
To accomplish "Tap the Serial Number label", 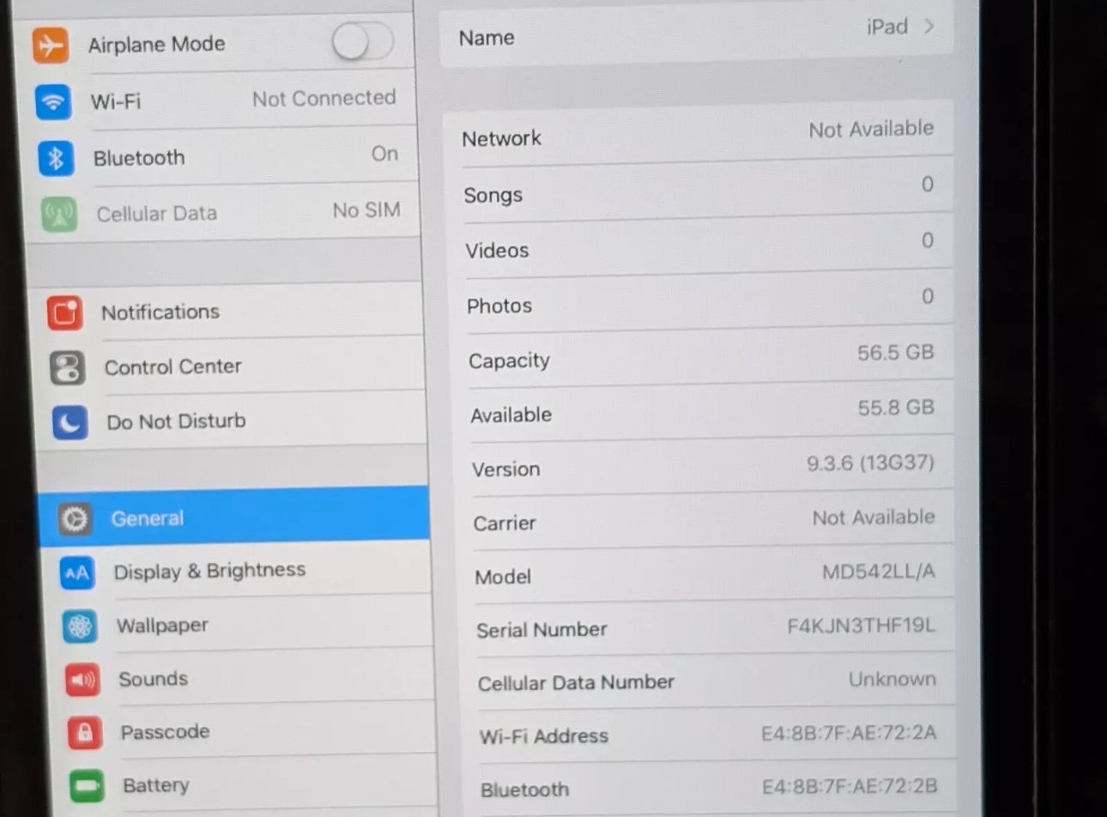I will (x=541, y=630).
